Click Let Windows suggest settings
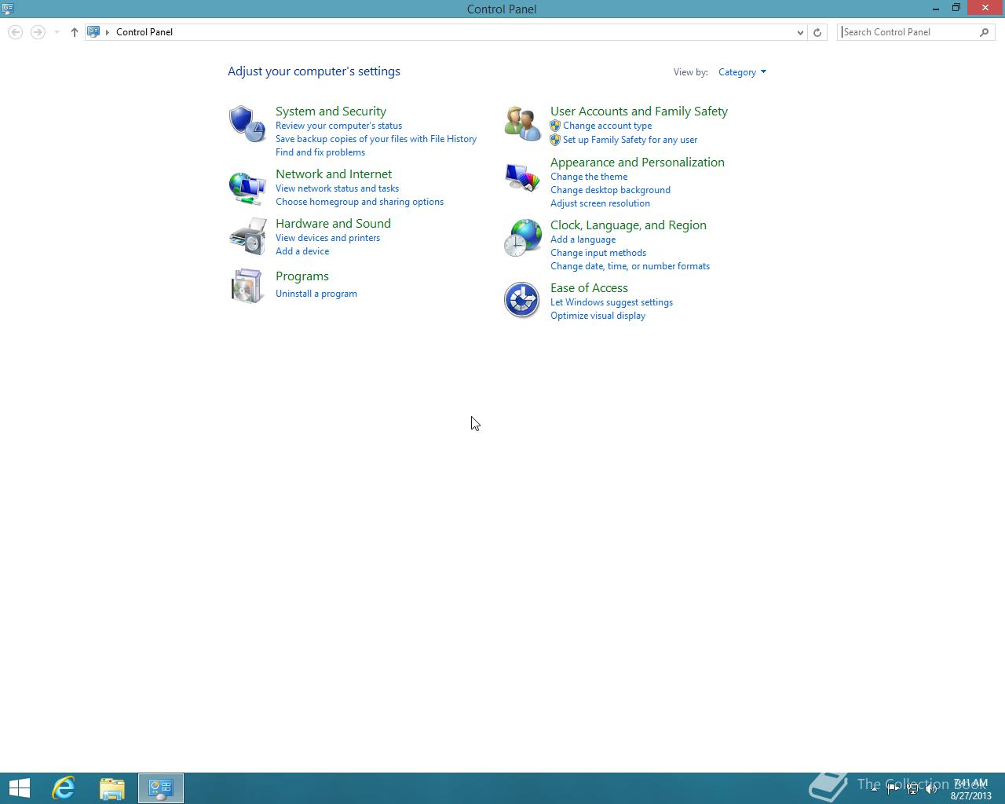The image size is (1005, 804). click(x=612, y=302)
